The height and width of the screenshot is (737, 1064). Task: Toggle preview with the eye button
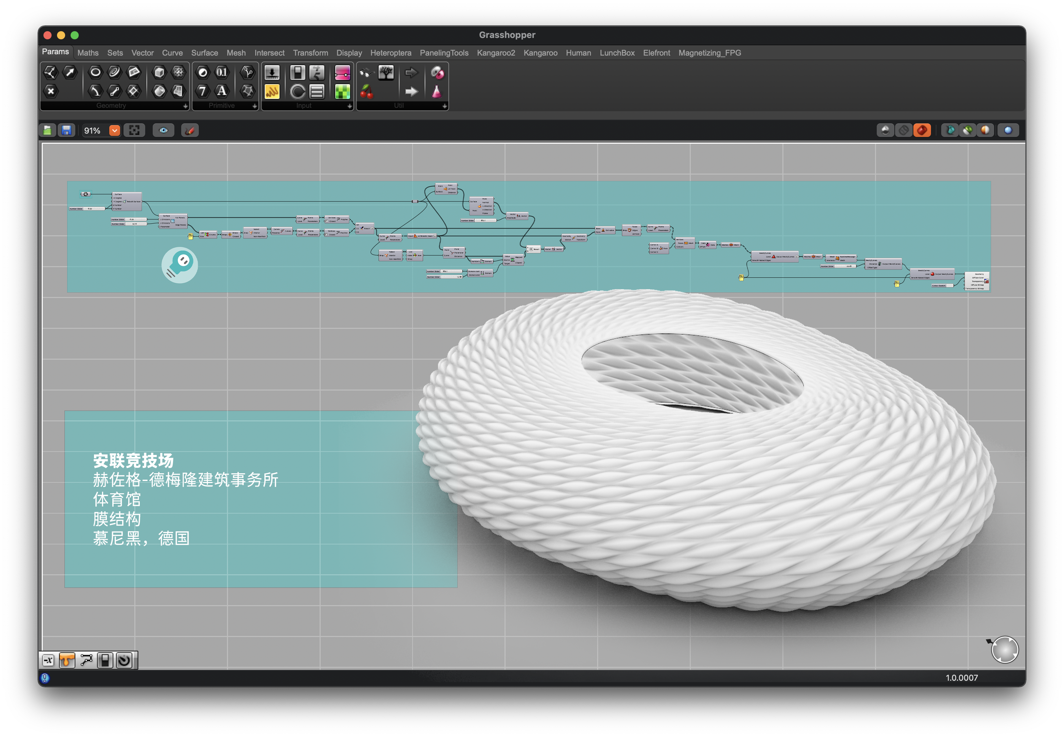tap(164, 131)
